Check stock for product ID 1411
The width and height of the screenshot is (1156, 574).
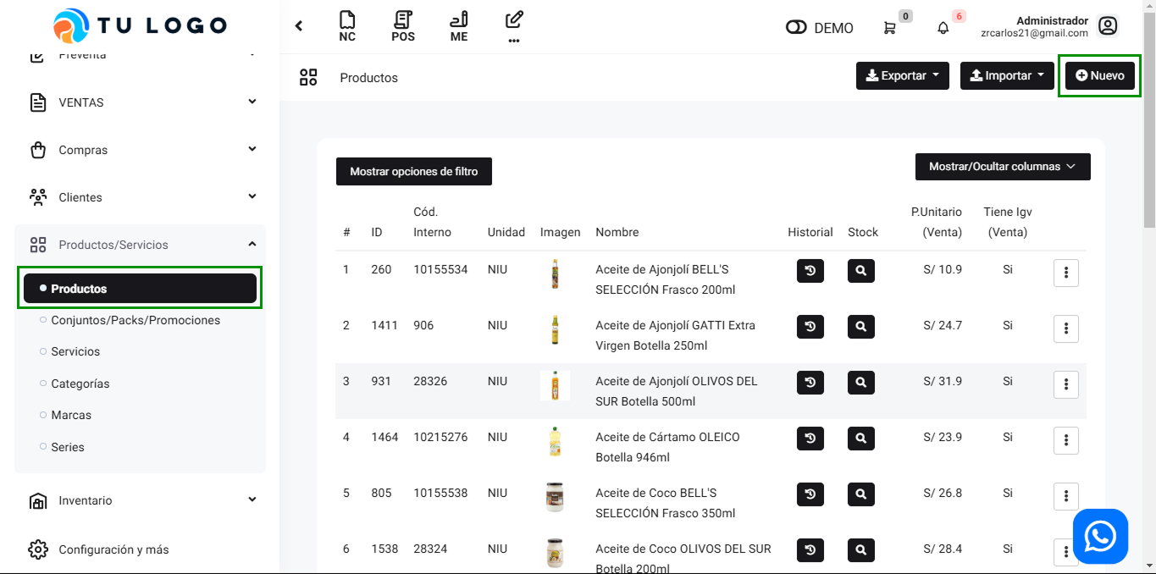[860, 327]
